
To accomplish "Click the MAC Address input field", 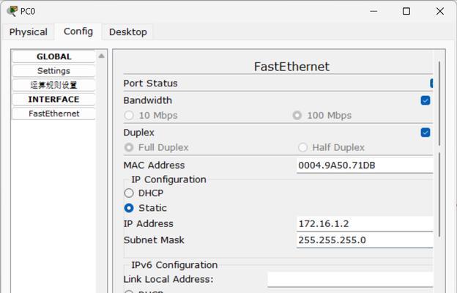I will point(365,165).
